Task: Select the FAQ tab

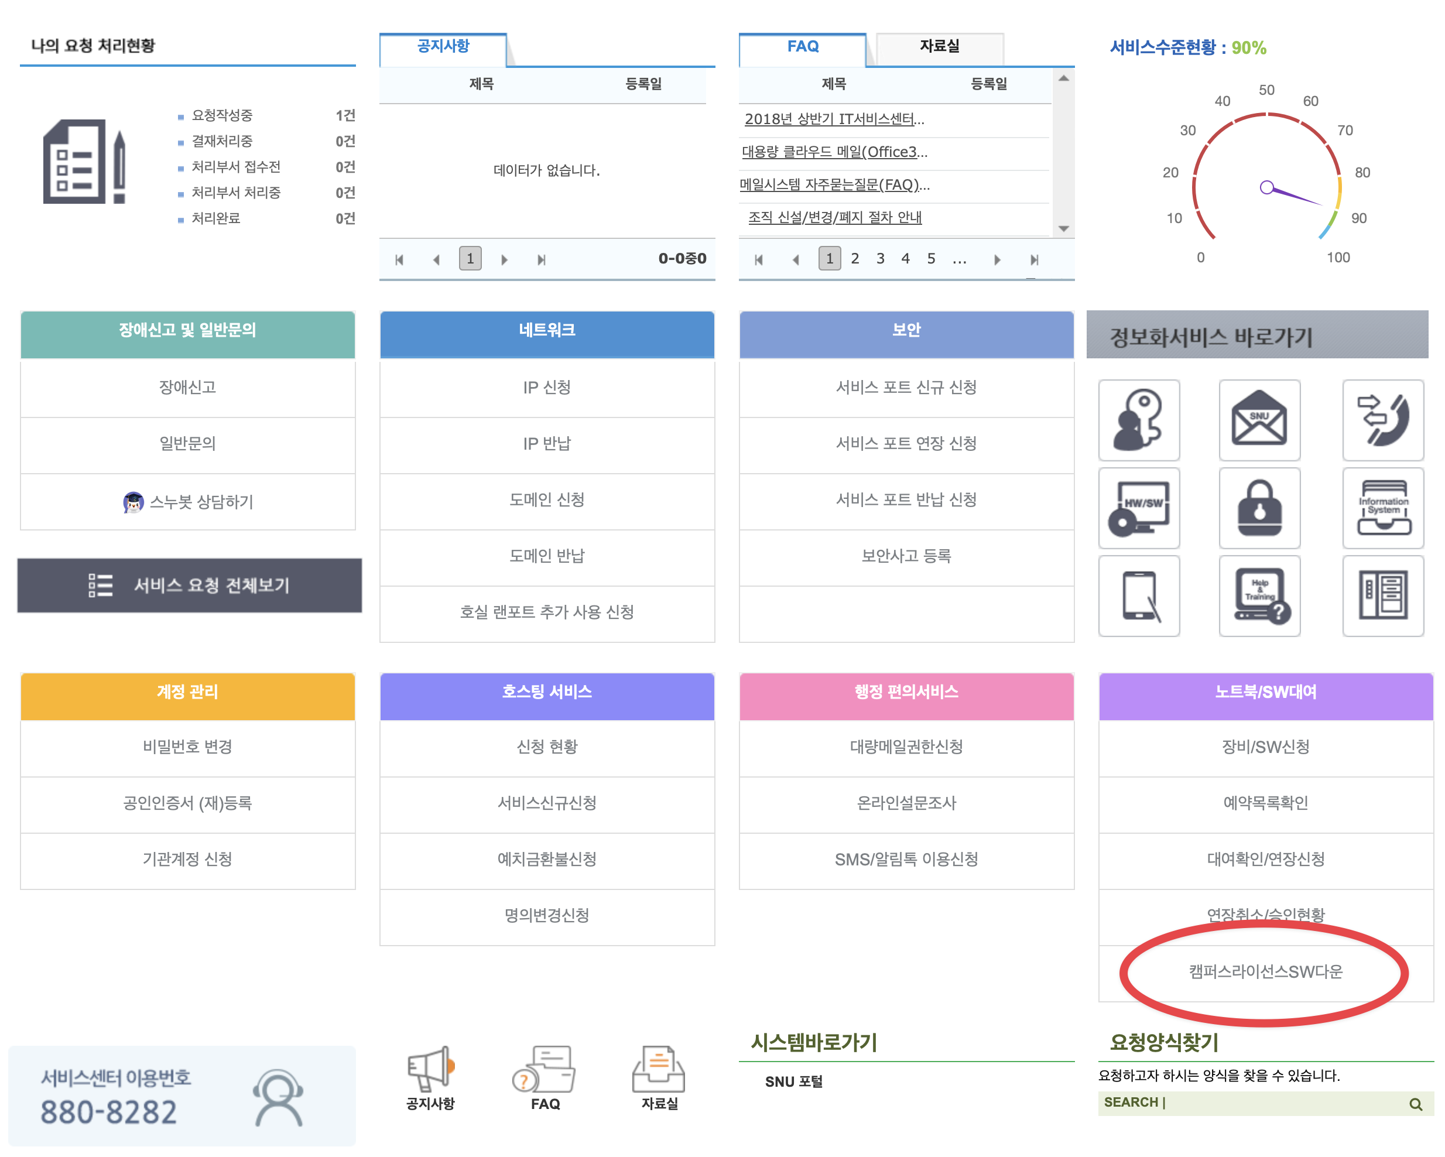Action: point(802,49)
